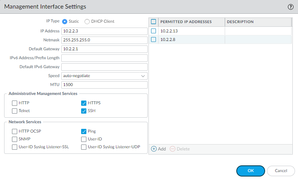This screenshot has width=298, height=181.
Task: Open the help question mark icon
Action: tap(290, 7)
